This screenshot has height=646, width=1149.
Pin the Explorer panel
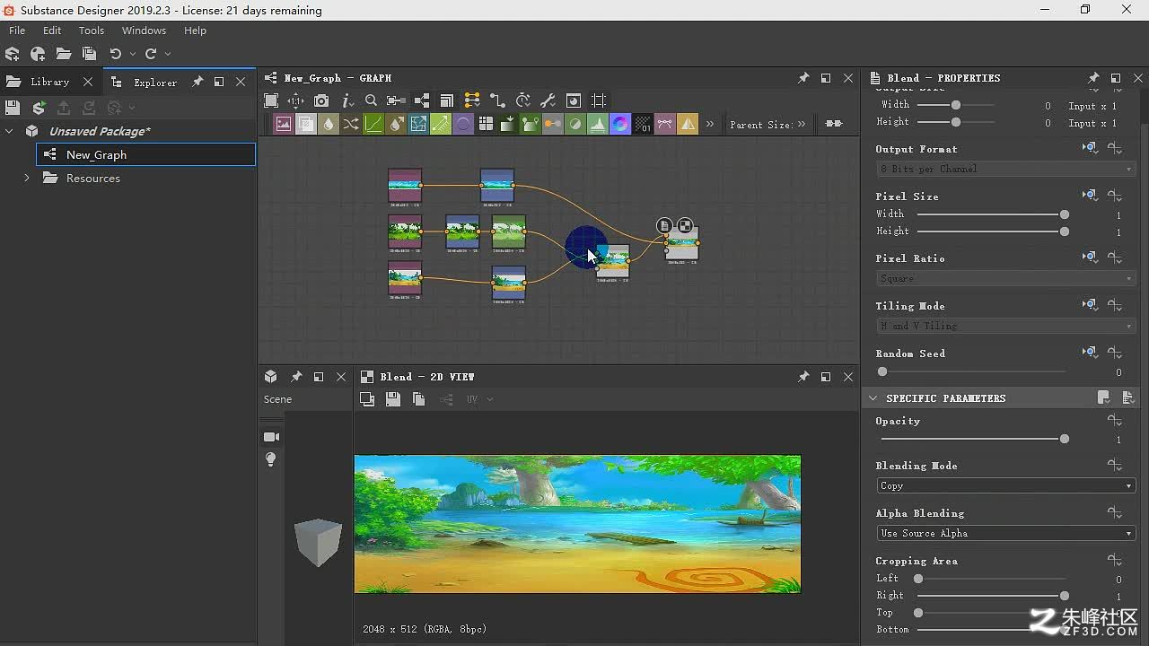click(x=197, y=82)
